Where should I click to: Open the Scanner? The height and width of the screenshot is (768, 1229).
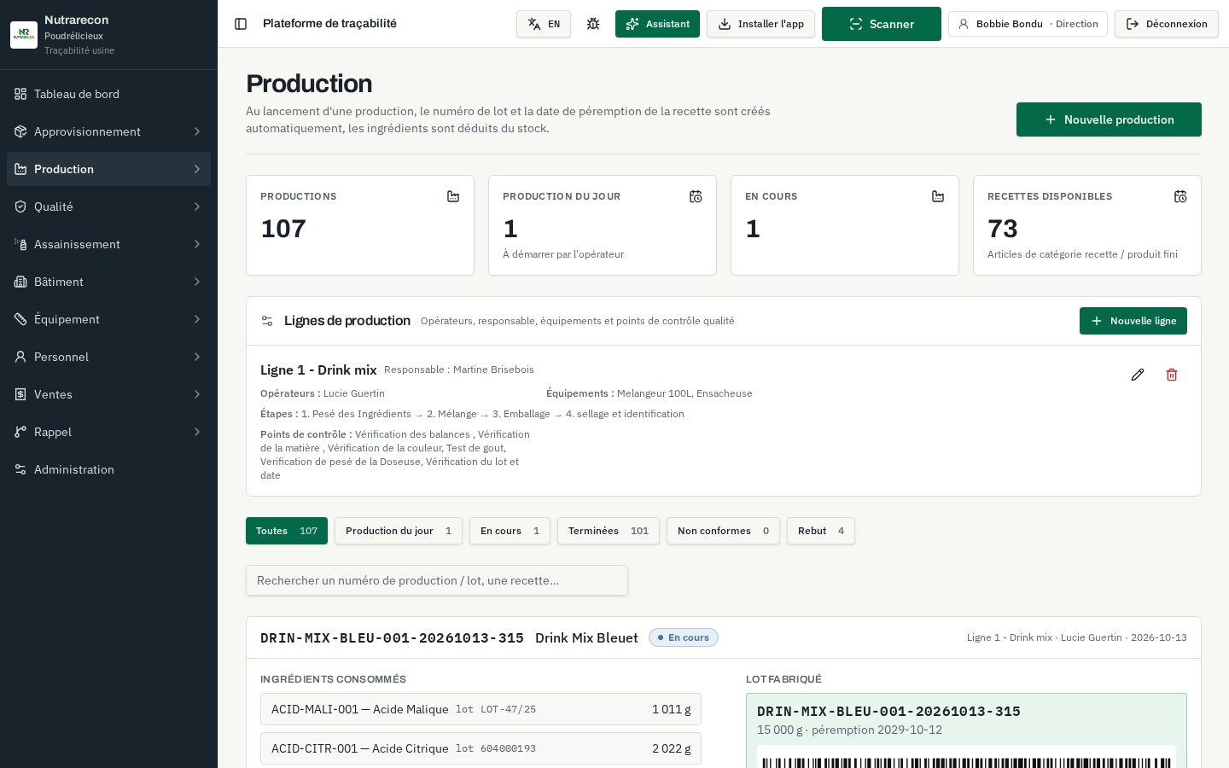(x=882, y=24)
